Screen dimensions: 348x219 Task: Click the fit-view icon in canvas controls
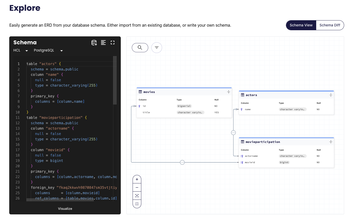coord(137,195)
